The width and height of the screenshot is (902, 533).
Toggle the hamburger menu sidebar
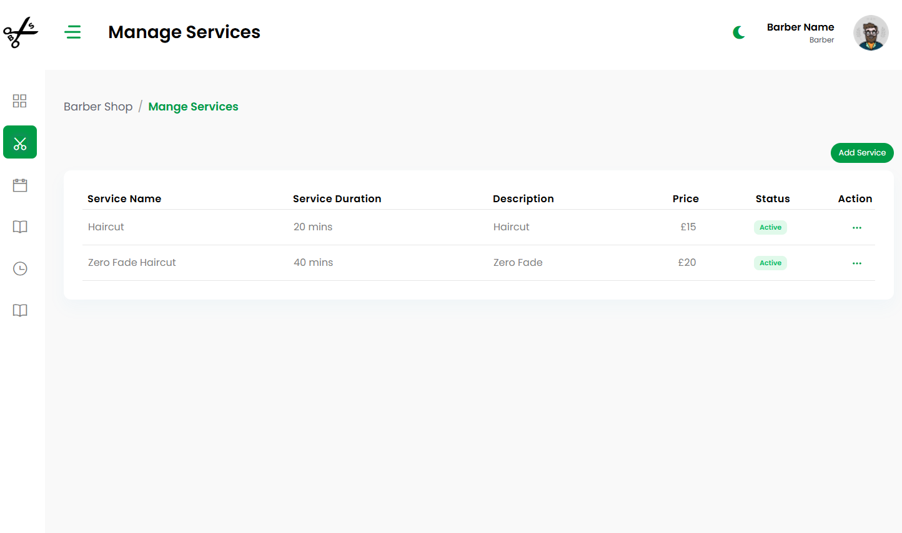(72, 32)
